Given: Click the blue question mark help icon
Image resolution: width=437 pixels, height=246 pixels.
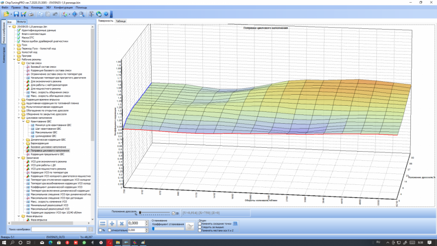Looking at the screenshot, I should click(106, 14).
